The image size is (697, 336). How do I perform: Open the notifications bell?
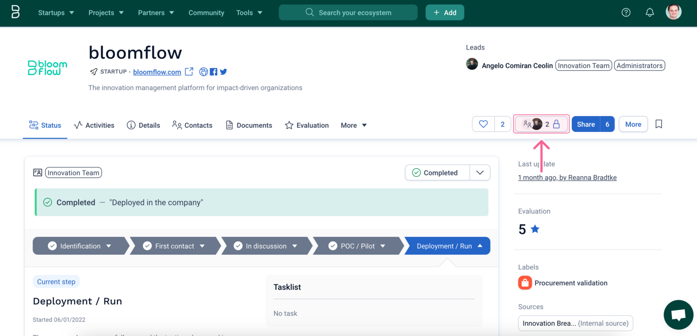pos(650,13)
